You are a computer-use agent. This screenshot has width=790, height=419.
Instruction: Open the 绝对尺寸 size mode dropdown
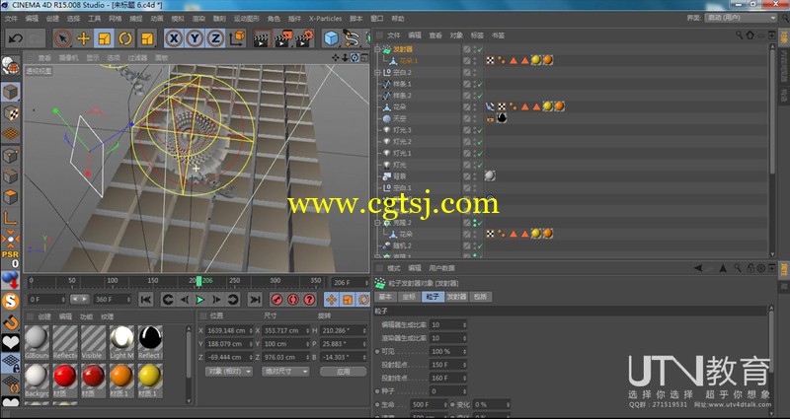pyautogui.click(x=285, y=372)
